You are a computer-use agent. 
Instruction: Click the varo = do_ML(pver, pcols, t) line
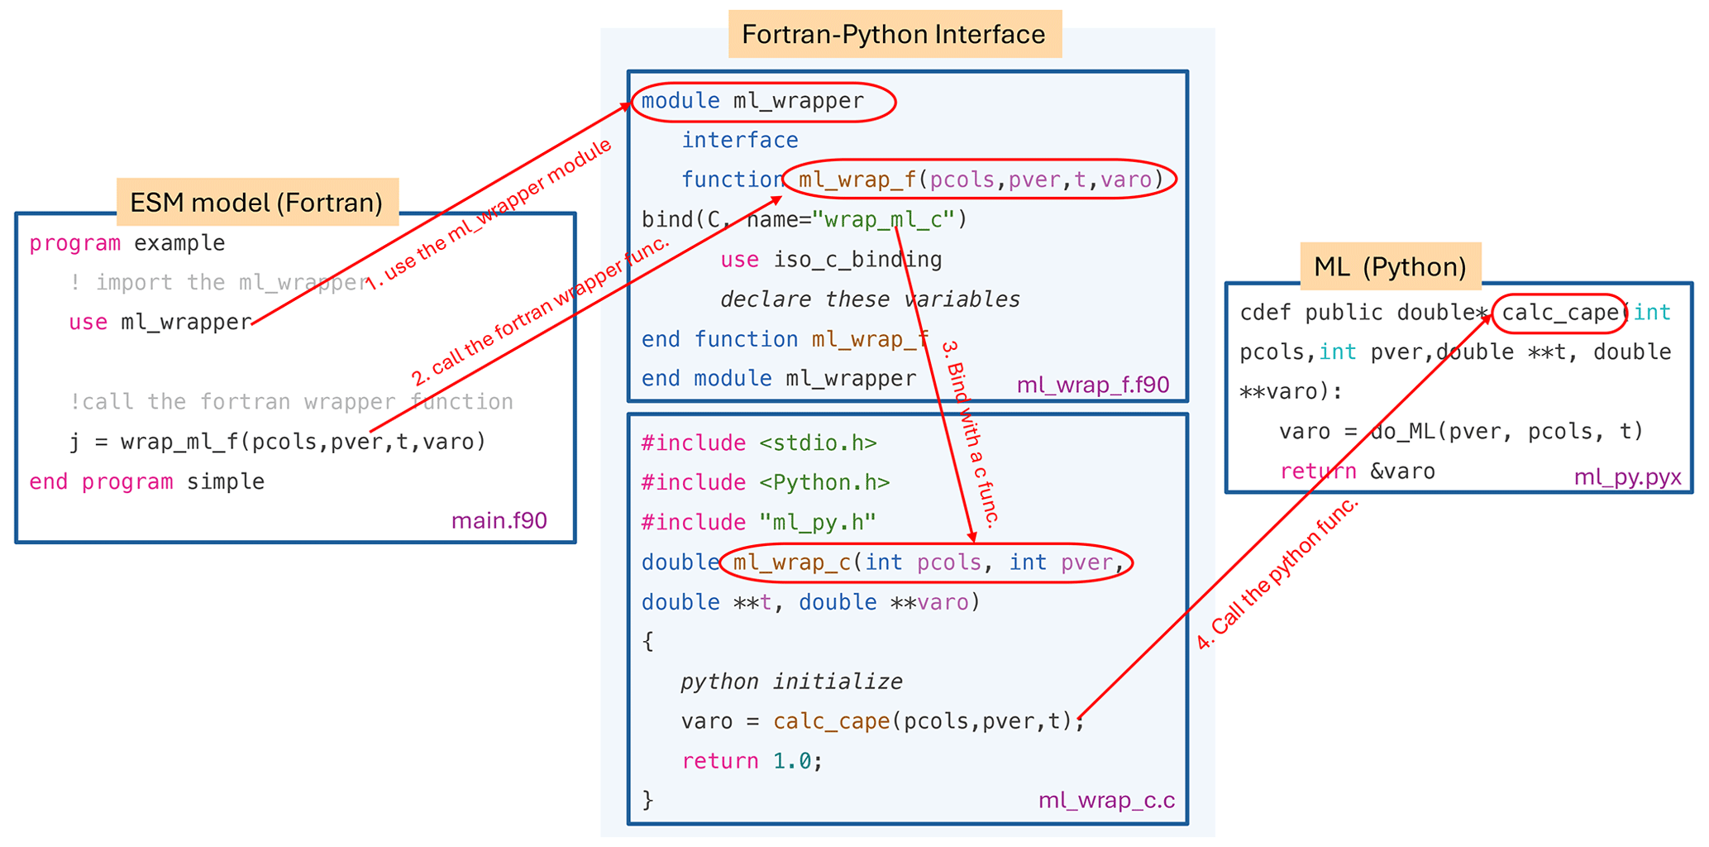pyautogui.click(x=1460, y=431)
